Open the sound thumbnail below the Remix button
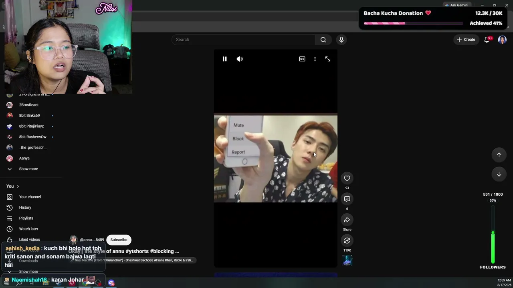The width and height of the screenshot is (513, 288). [347, 260]
